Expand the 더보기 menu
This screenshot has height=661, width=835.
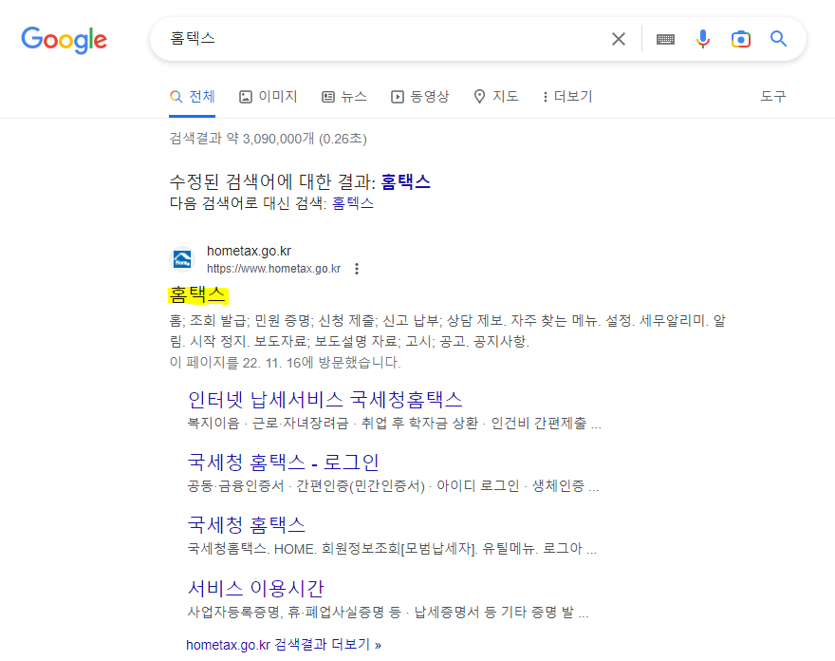(567, 97)
